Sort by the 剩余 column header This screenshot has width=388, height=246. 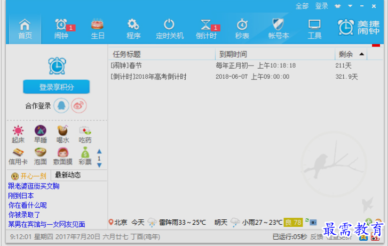pos(351,54)
